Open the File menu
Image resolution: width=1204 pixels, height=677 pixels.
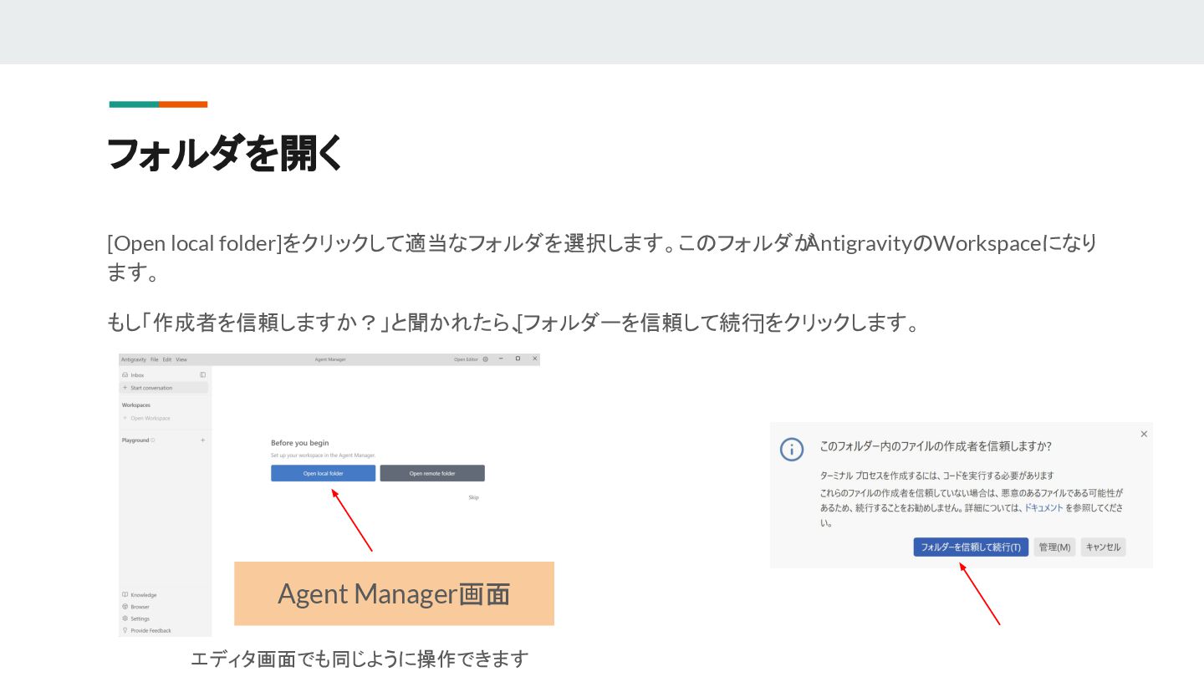(154, 359)
